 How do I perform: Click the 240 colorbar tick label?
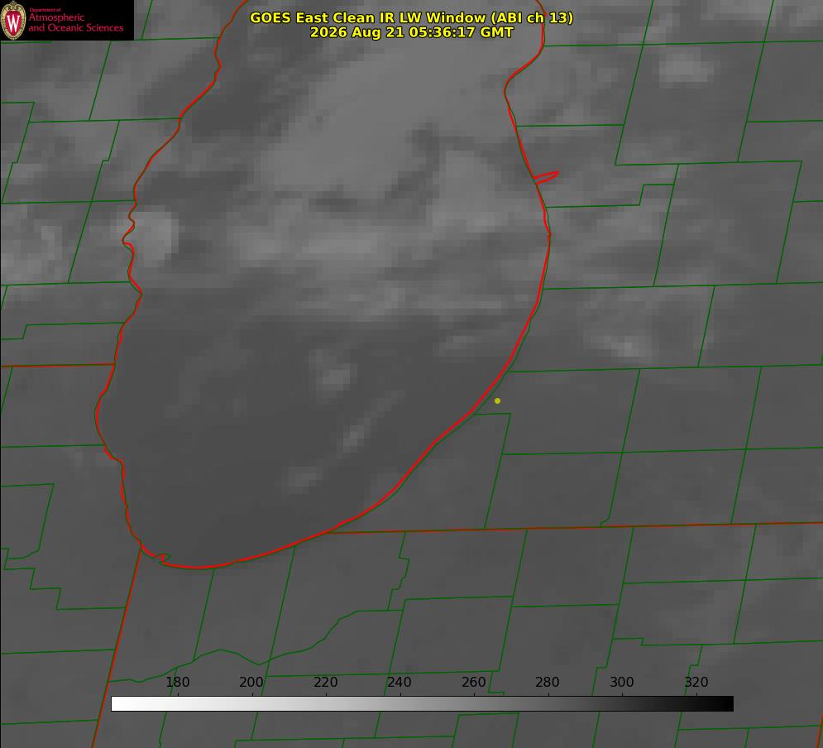tap(400, 682)
